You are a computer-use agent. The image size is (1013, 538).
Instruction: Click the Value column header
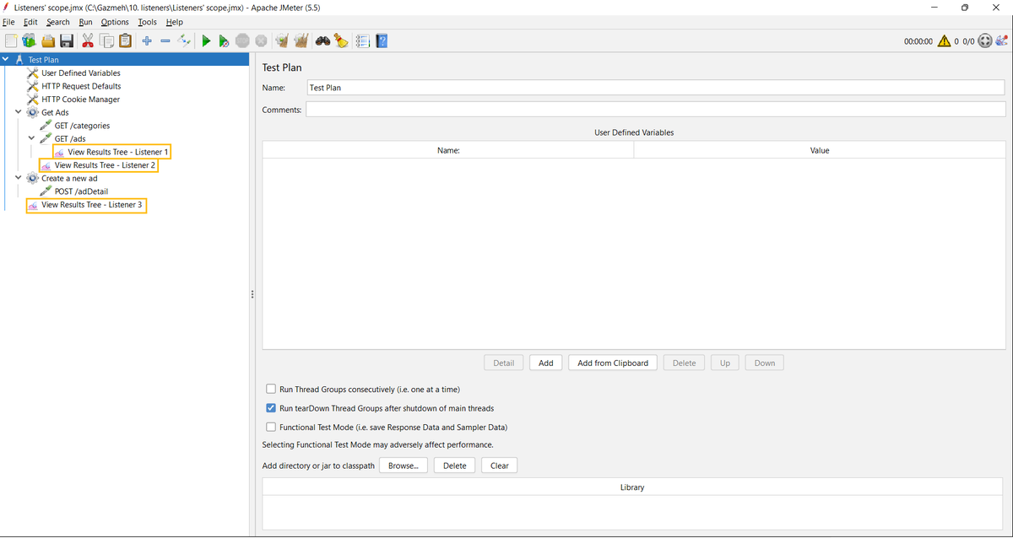(820, 150)
